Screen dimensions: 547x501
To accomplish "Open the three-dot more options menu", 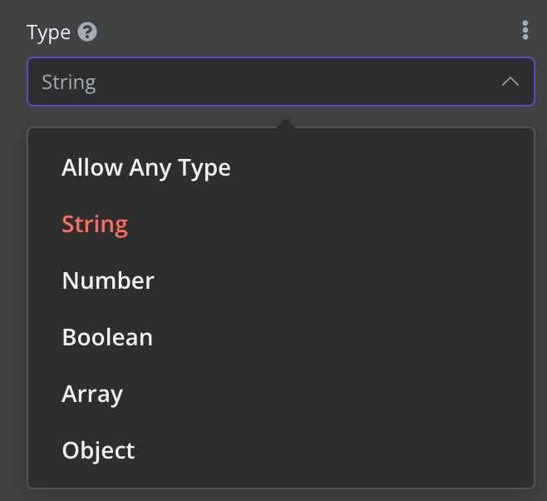I will pos(525,32).
